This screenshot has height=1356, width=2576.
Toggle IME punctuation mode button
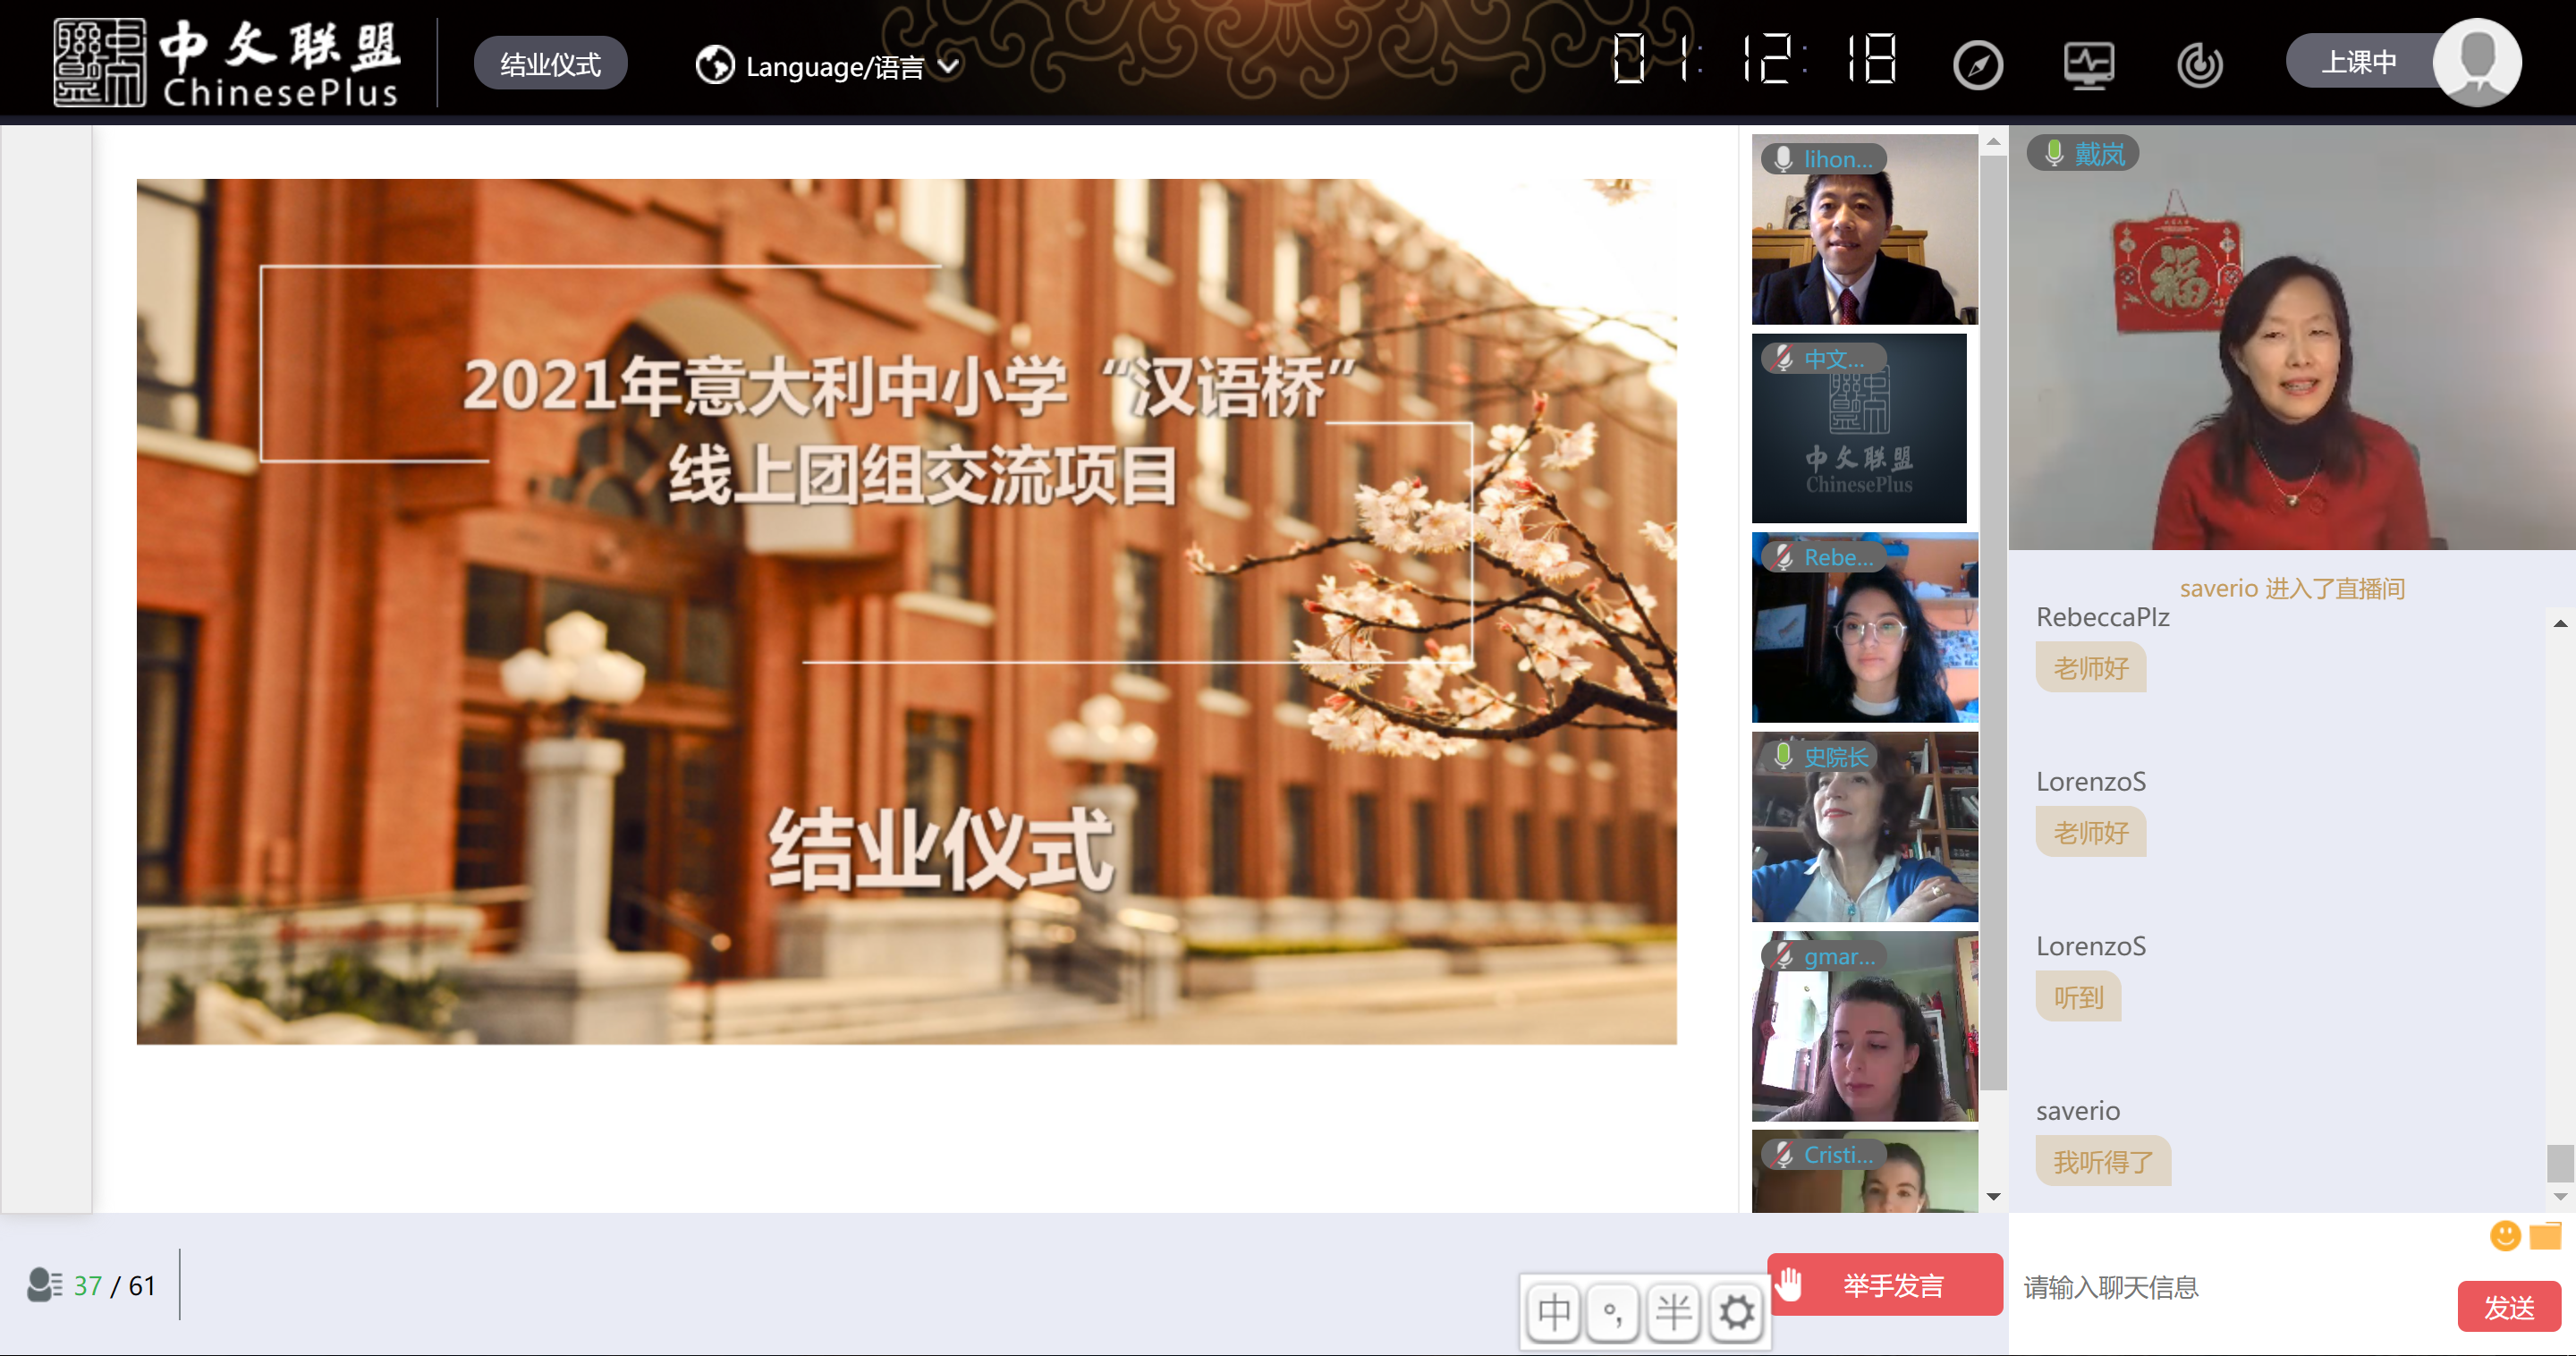pos(1613,1312)
